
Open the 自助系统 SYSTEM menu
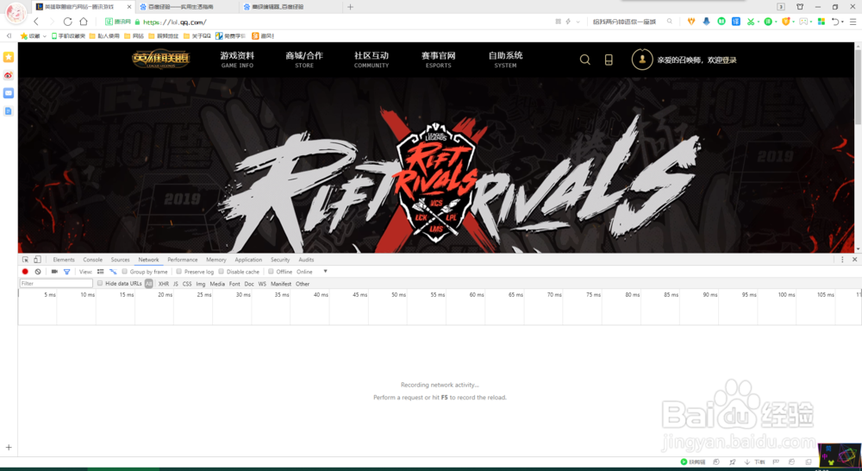pyautogui.click(x=505, y=60)
